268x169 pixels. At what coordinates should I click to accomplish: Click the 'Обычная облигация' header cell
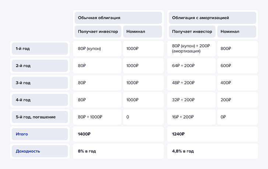click(118, 18)
